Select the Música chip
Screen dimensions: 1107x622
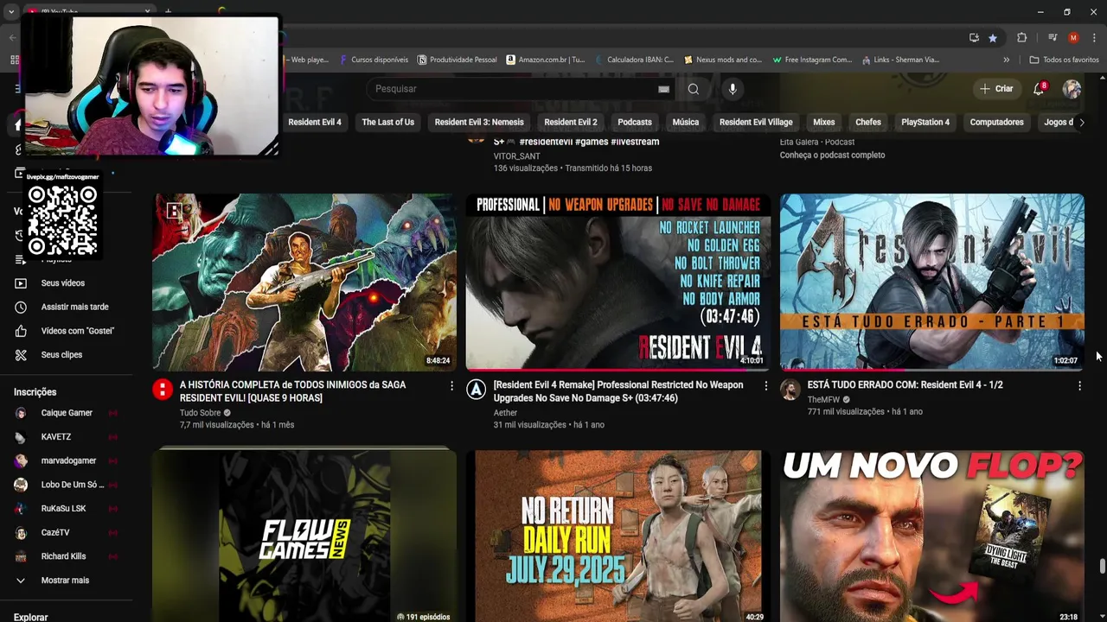[x=686, y=122]
